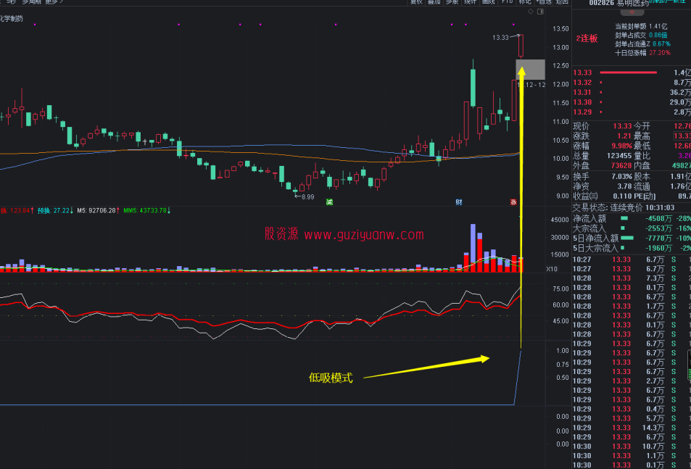Click the diamond icon above the price chart
Viewport: 691px width, 469px height.
click(x=531, y=12)
